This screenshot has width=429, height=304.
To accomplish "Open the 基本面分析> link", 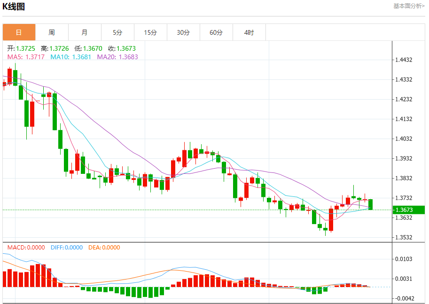I will (x=409, y=6).
